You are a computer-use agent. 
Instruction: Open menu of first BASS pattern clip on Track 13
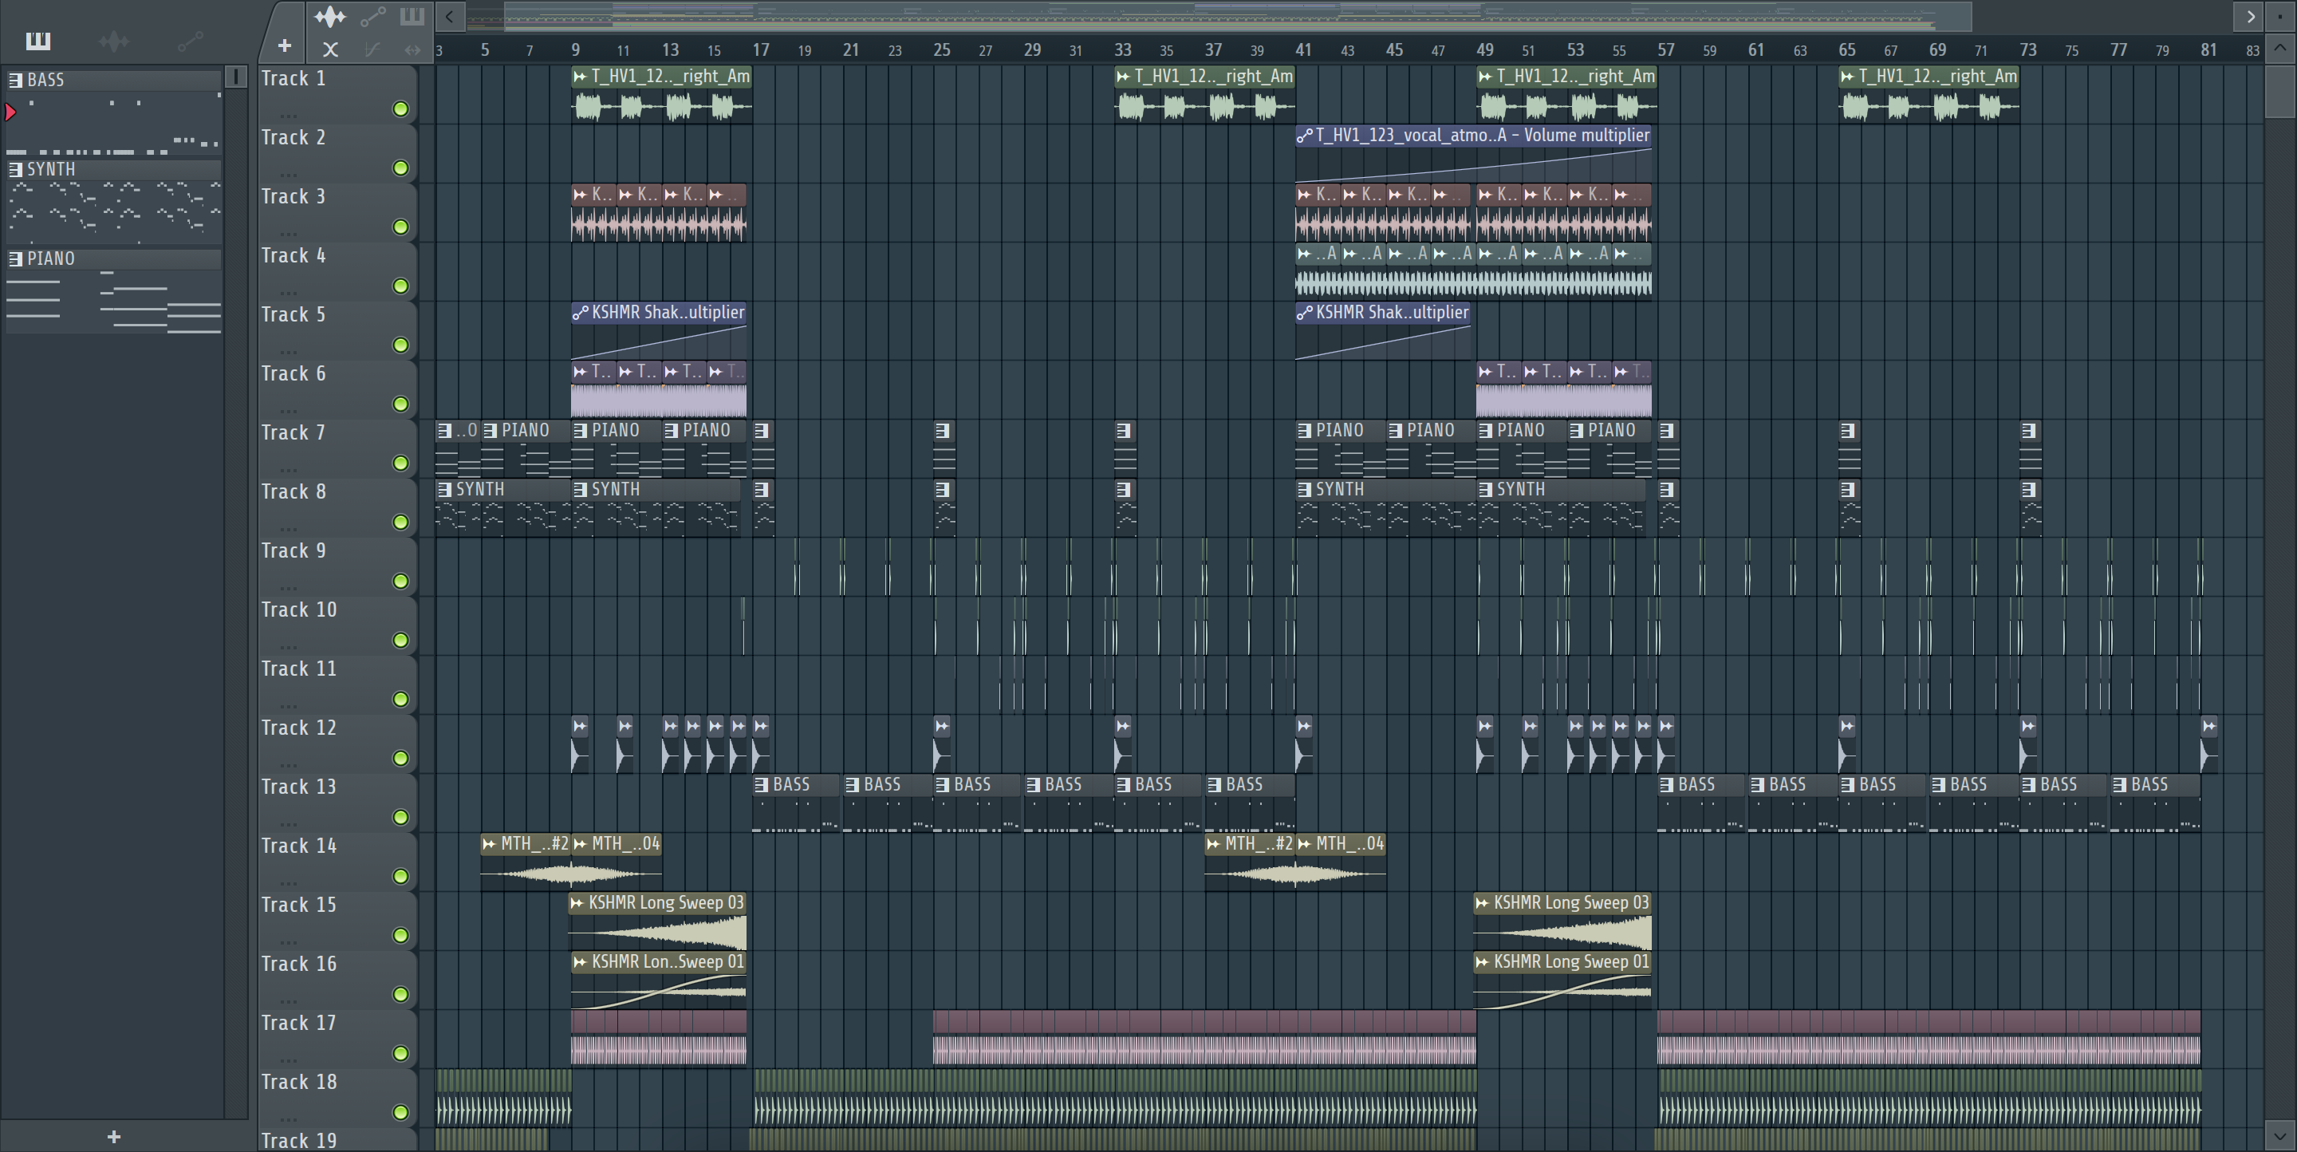point(762,785)
